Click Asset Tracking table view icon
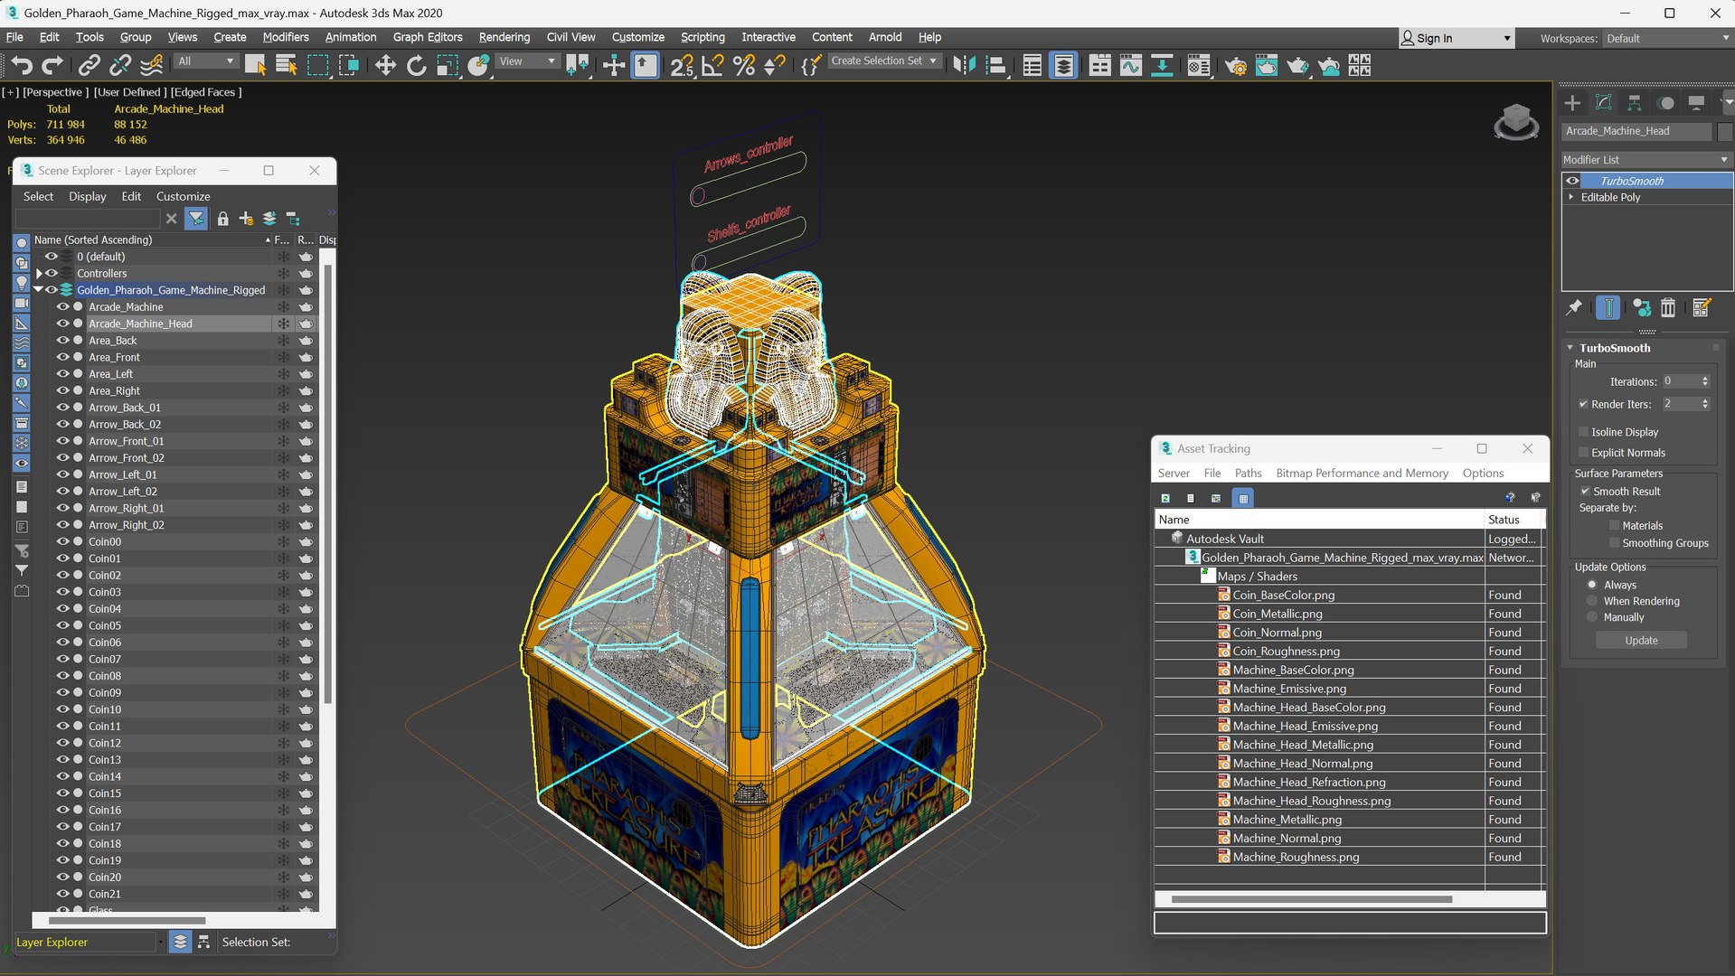Screen dimensions: 1735x976 1243,498
